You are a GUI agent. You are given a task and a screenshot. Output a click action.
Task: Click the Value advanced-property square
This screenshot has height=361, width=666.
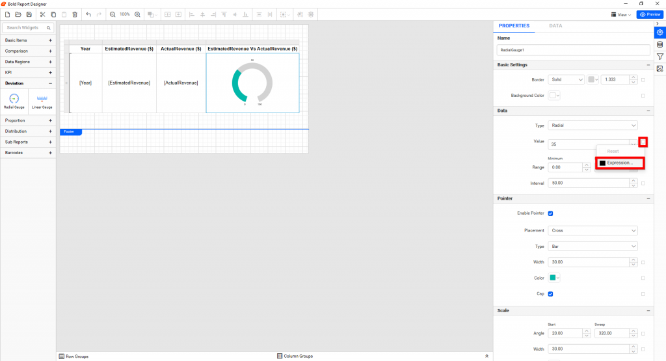tap(643, 142)
